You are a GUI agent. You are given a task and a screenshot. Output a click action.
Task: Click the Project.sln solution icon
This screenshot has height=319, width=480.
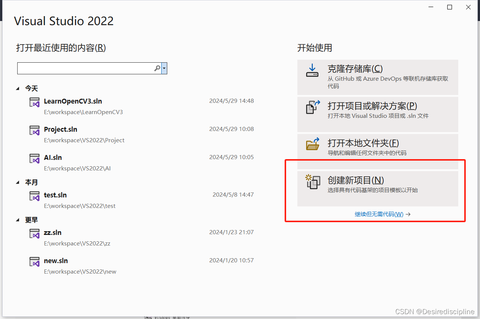coord(34,131)
